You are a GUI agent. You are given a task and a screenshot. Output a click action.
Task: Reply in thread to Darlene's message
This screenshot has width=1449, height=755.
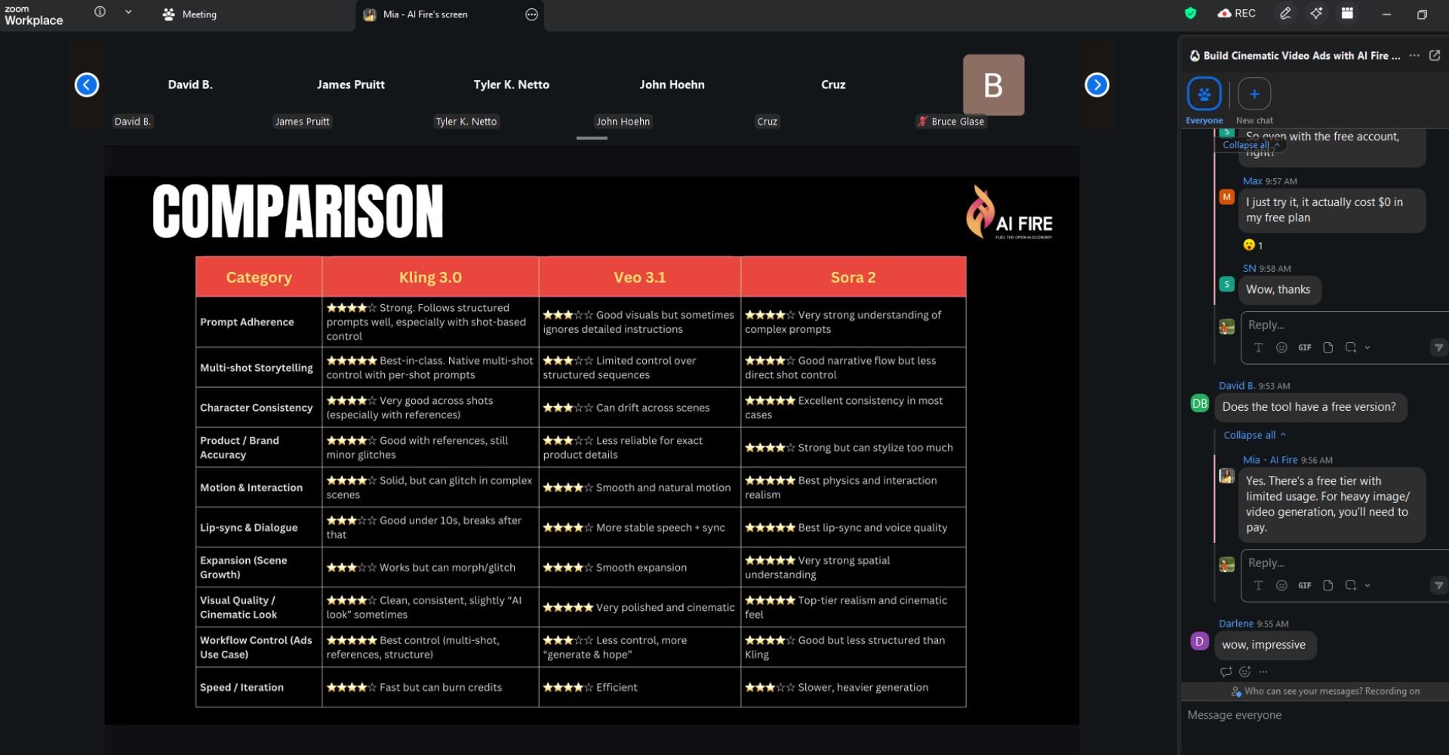click(x=1226, y=672)
